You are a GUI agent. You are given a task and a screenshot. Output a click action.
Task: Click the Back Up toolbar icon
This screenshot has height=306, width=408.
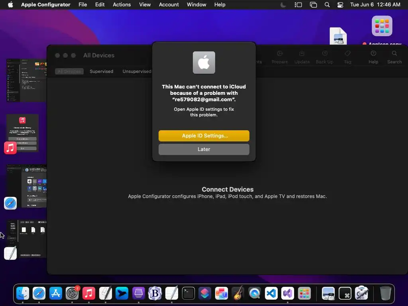point(324,57)
